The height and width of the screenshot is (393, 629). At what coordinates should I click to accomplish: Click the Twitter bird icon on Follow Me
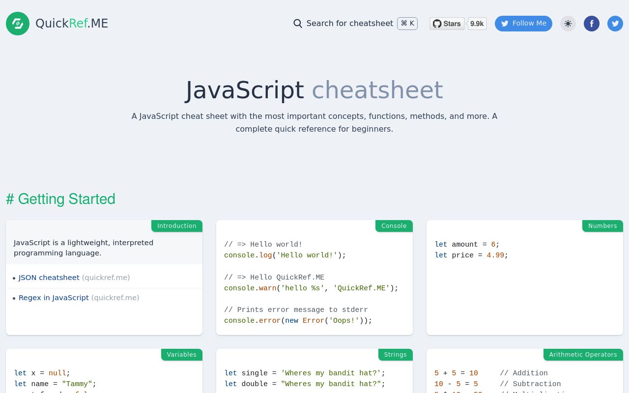click(x=505, y=23)
